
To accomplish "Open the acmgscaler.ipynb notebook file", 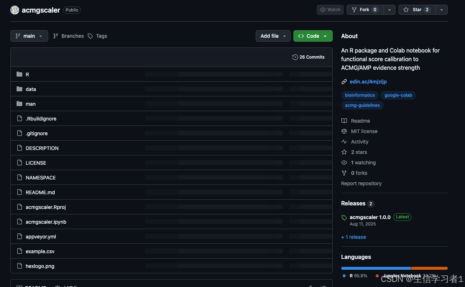I will [46, 222].
